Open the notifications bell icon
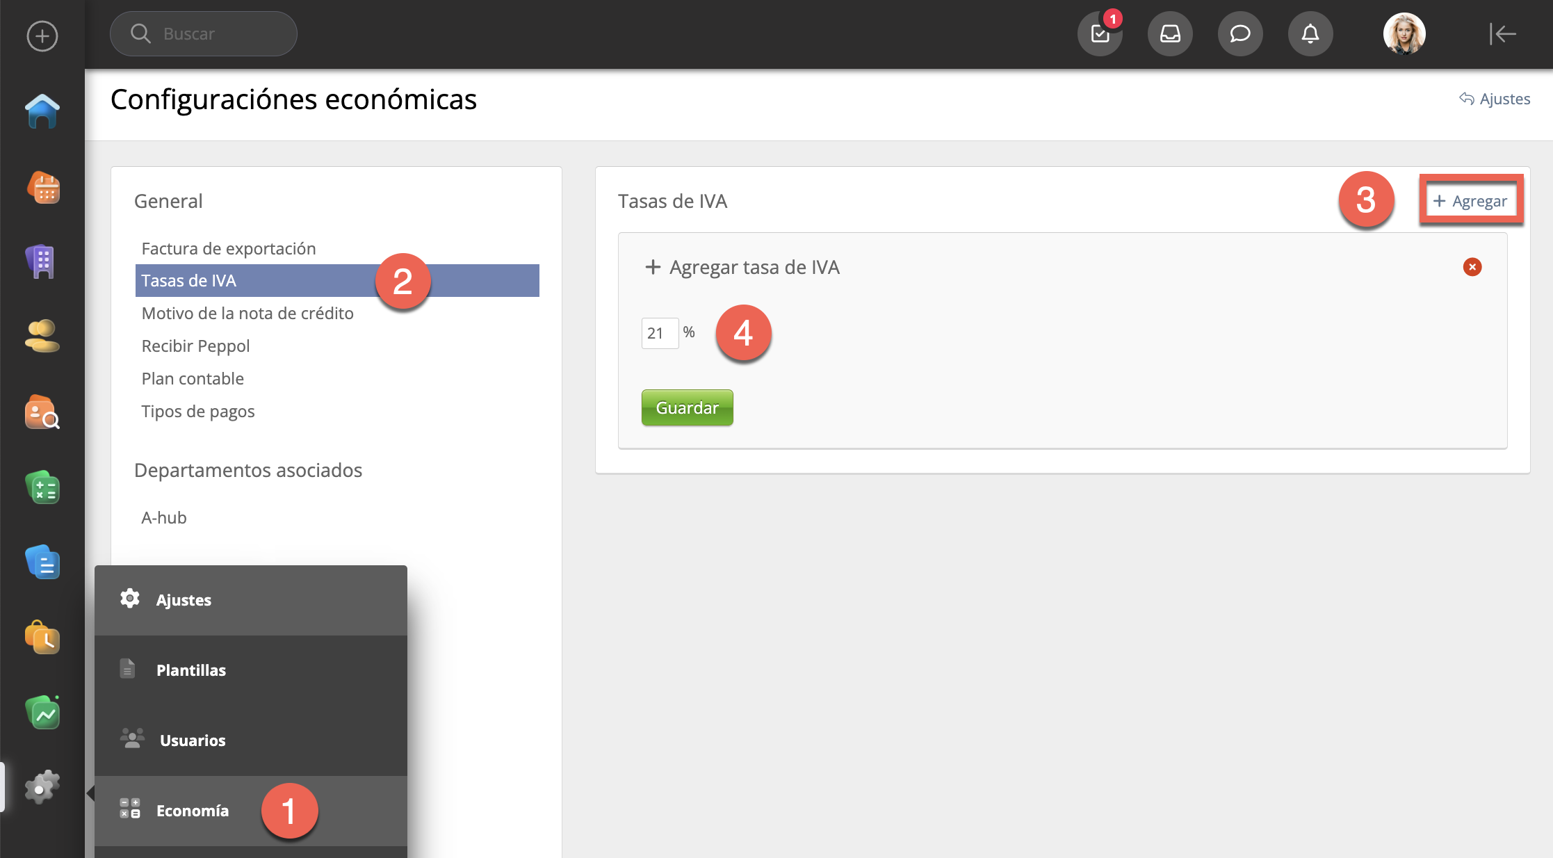 click(x=1310, y=33)
